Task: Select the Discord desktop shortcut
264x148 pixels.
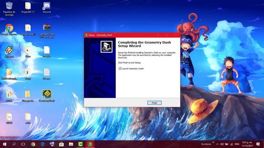Action: 47,7
